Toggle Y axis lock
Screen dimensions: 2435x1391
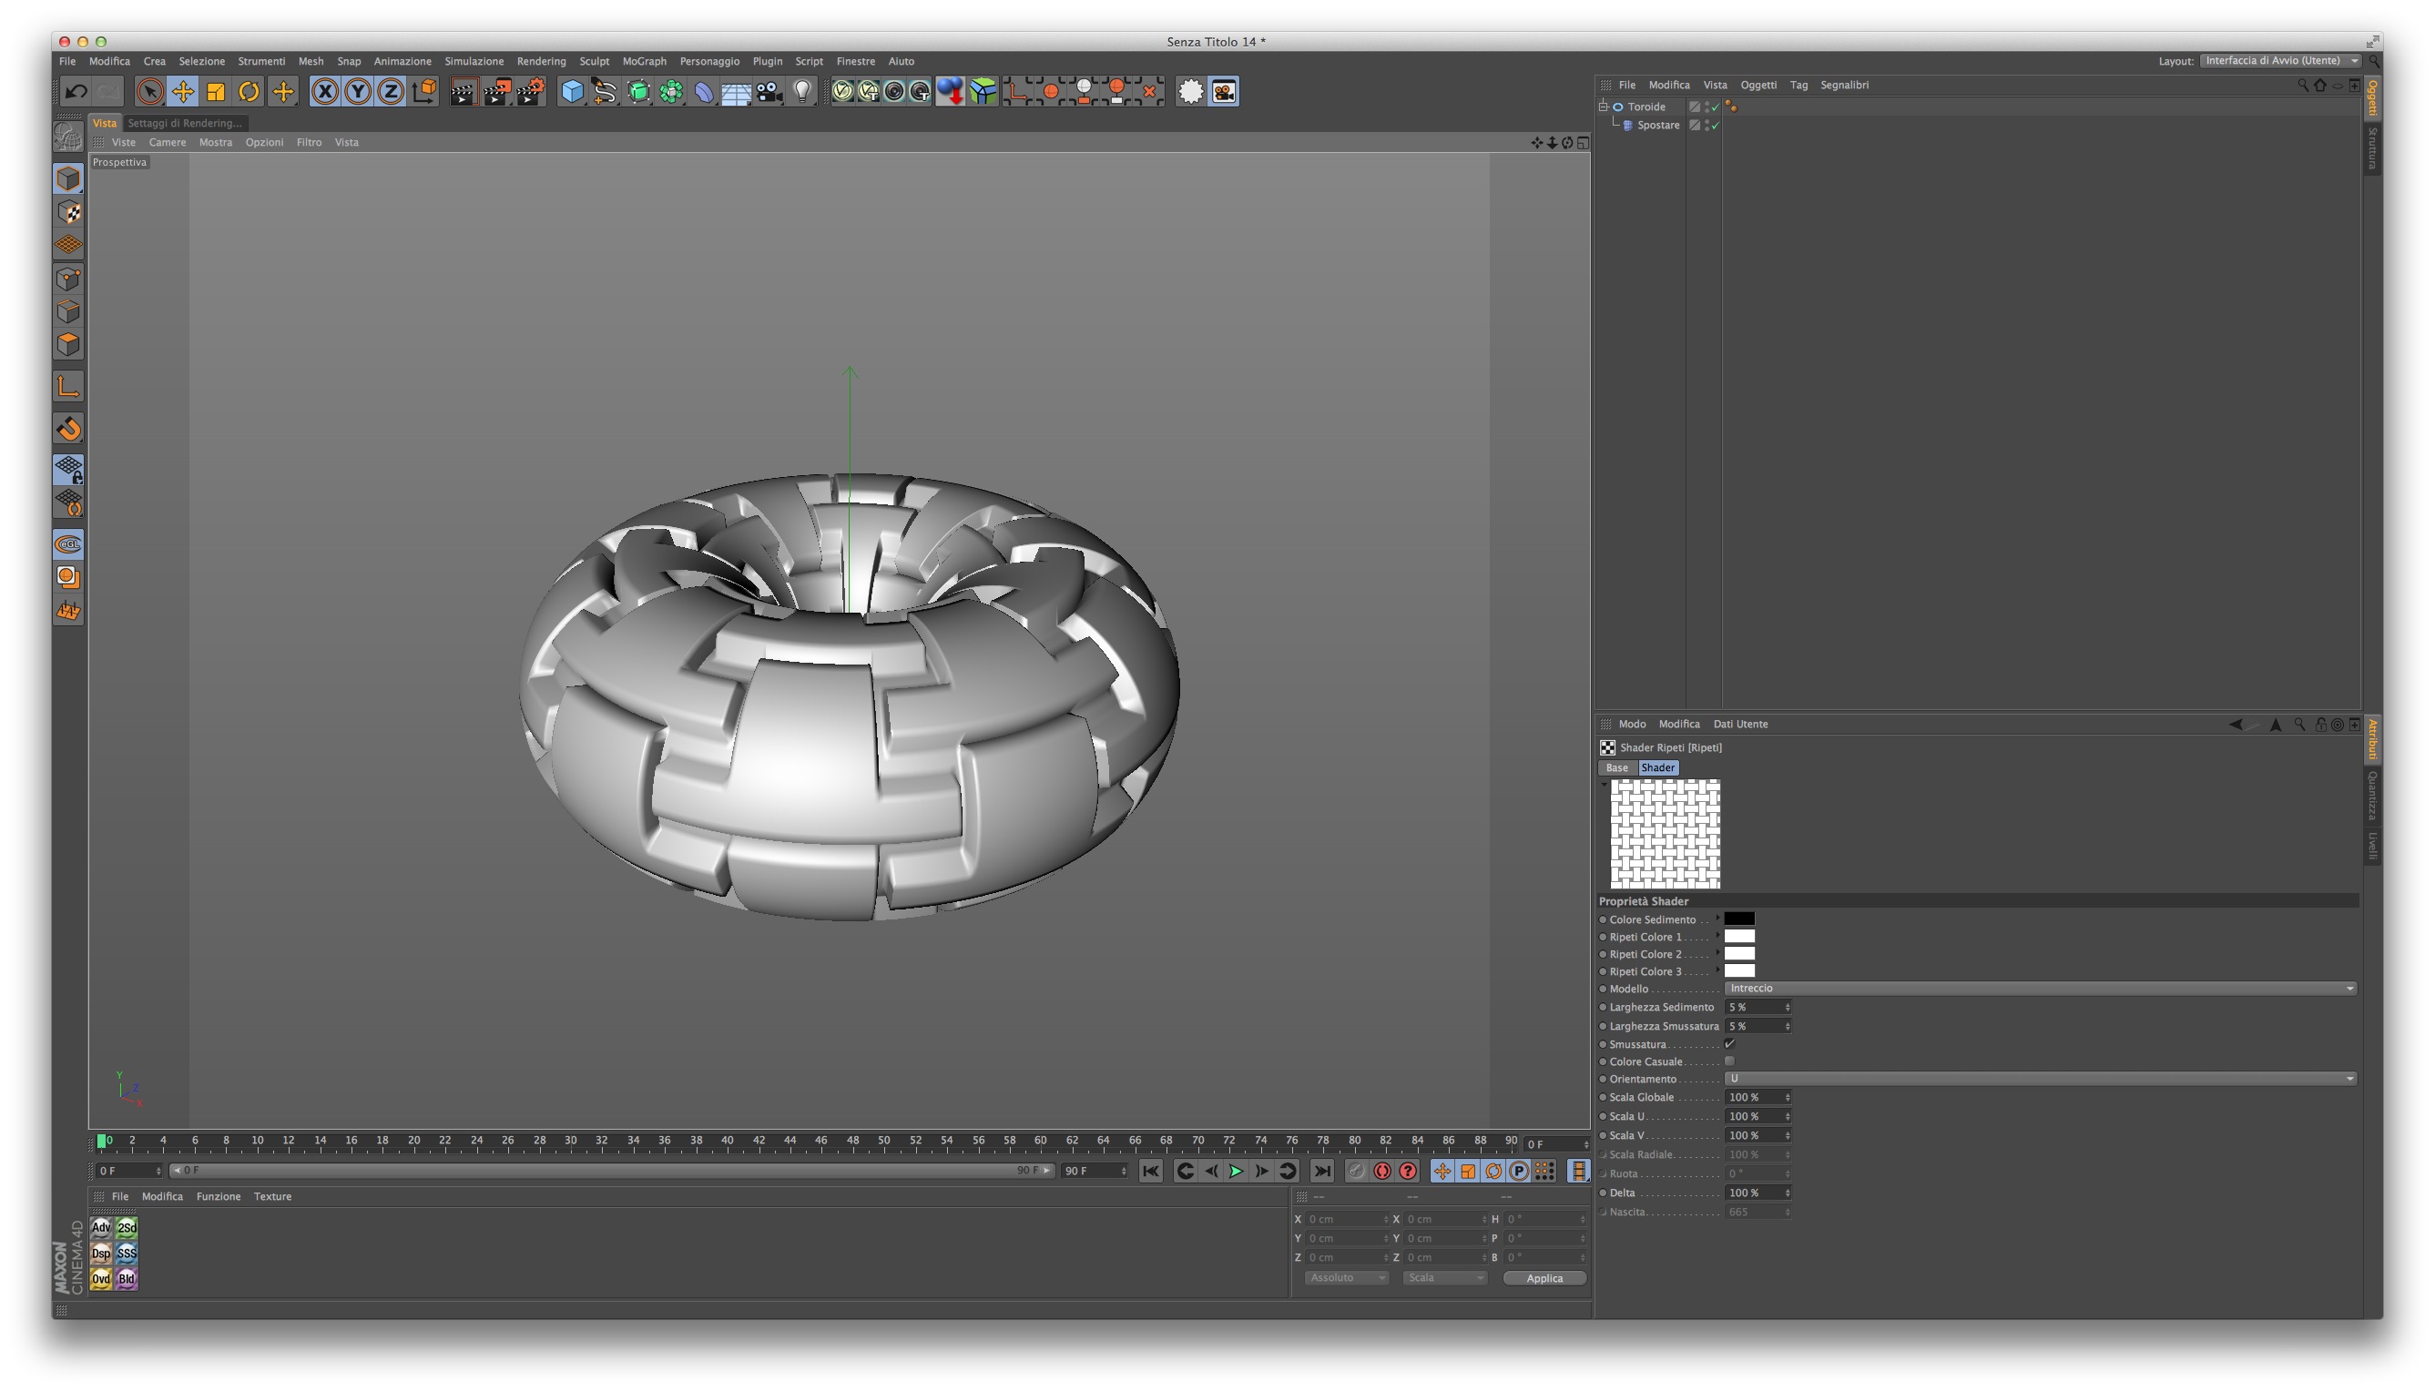pyautogui.click(x=357, y=92)
